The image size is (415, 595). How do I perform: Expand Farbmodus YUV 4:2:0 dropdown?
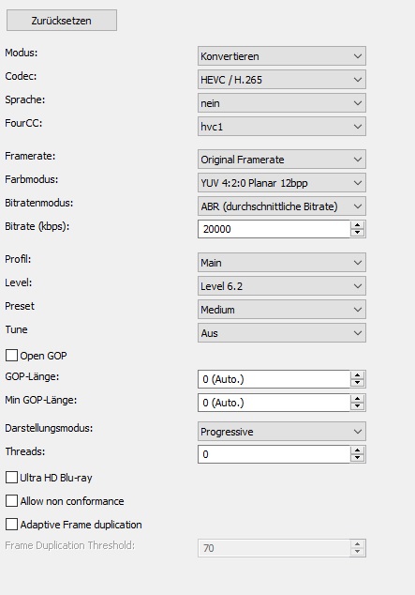282,183
